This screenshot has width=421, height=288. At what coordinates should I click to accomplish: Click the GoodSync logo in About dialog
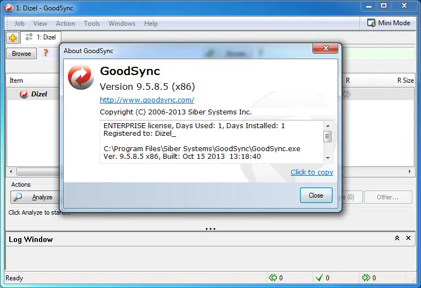pyautogui.click(x=81, y=77)
